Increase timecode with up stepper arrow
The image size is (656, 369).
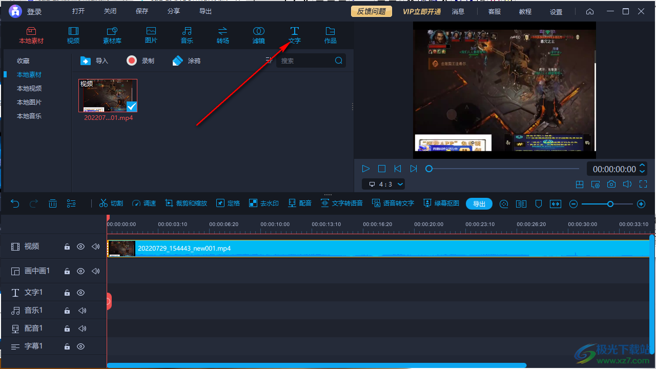coord(642,166)
